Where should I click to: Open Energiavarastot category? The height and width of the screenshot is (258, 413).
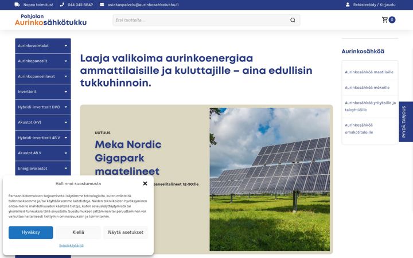point(32,168)
